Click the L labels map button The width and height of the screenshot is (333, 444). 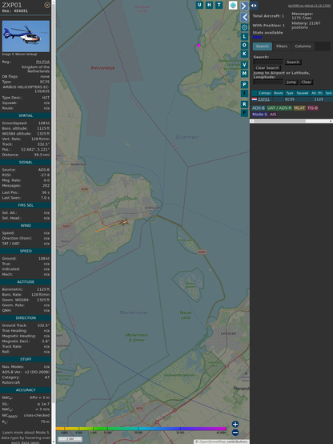click(x=244, y=36)
